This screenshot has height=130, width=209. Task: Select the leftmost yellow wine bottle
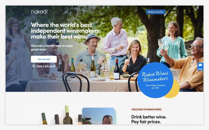(x=44, y=119)
